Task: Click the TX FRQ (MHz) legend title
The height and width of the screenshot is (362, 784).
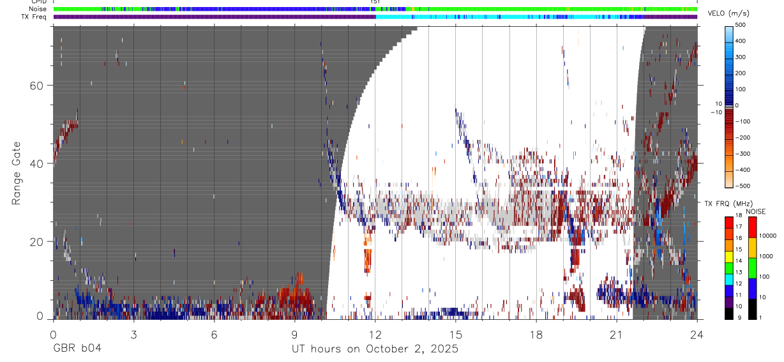Action: (728, 203)
